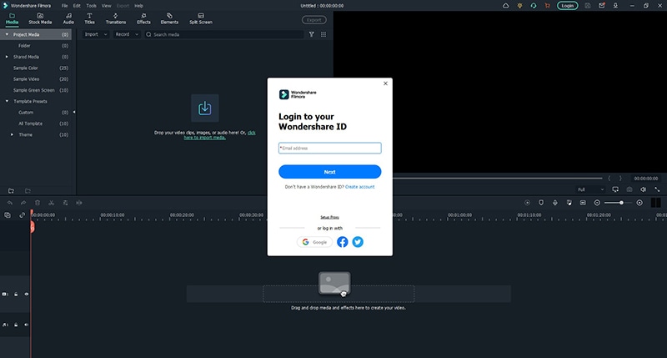
Task: Open the shopping cart icon
Action: coord(547,6)
